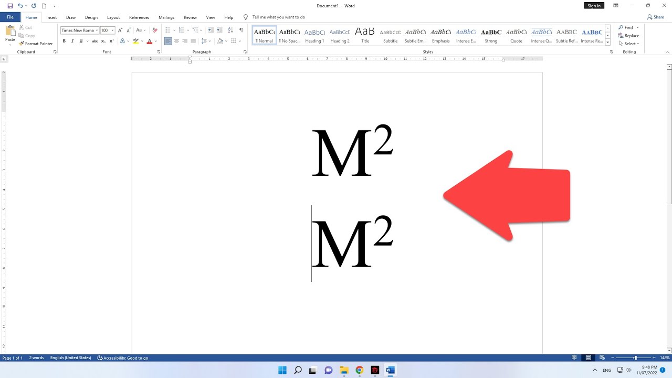The height and width of the screenshot is (378, 672).
Task: Click the Multilevel List icon
Action: (x=195, y=30)
